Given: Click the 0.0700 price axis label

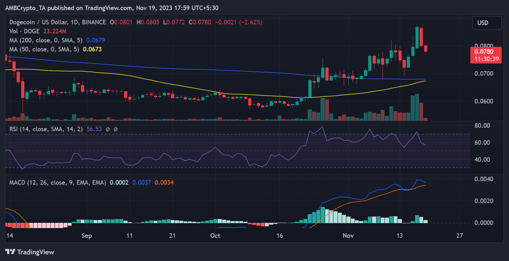Looking at the screenshot, I should tap(483, 74).
